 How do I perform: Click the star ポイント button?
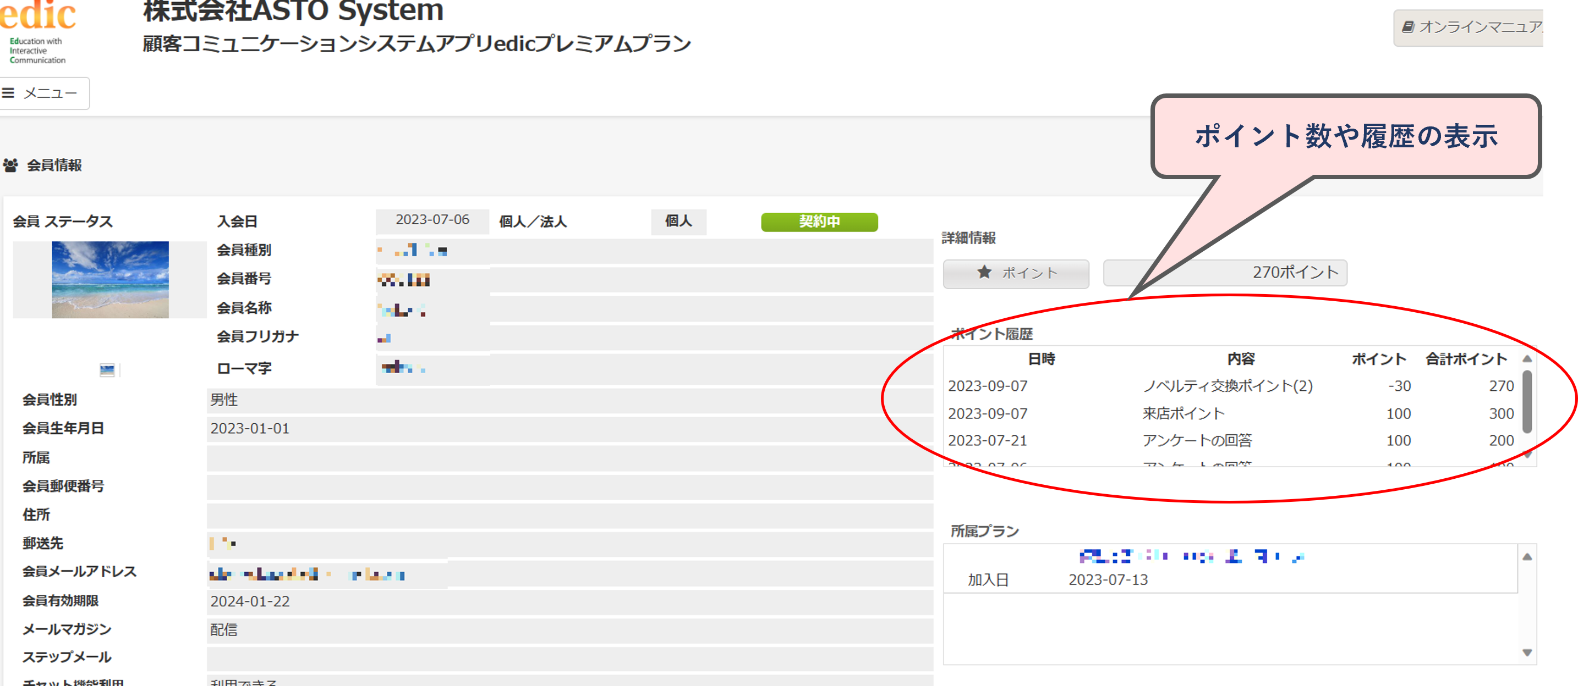(1016, 273)
